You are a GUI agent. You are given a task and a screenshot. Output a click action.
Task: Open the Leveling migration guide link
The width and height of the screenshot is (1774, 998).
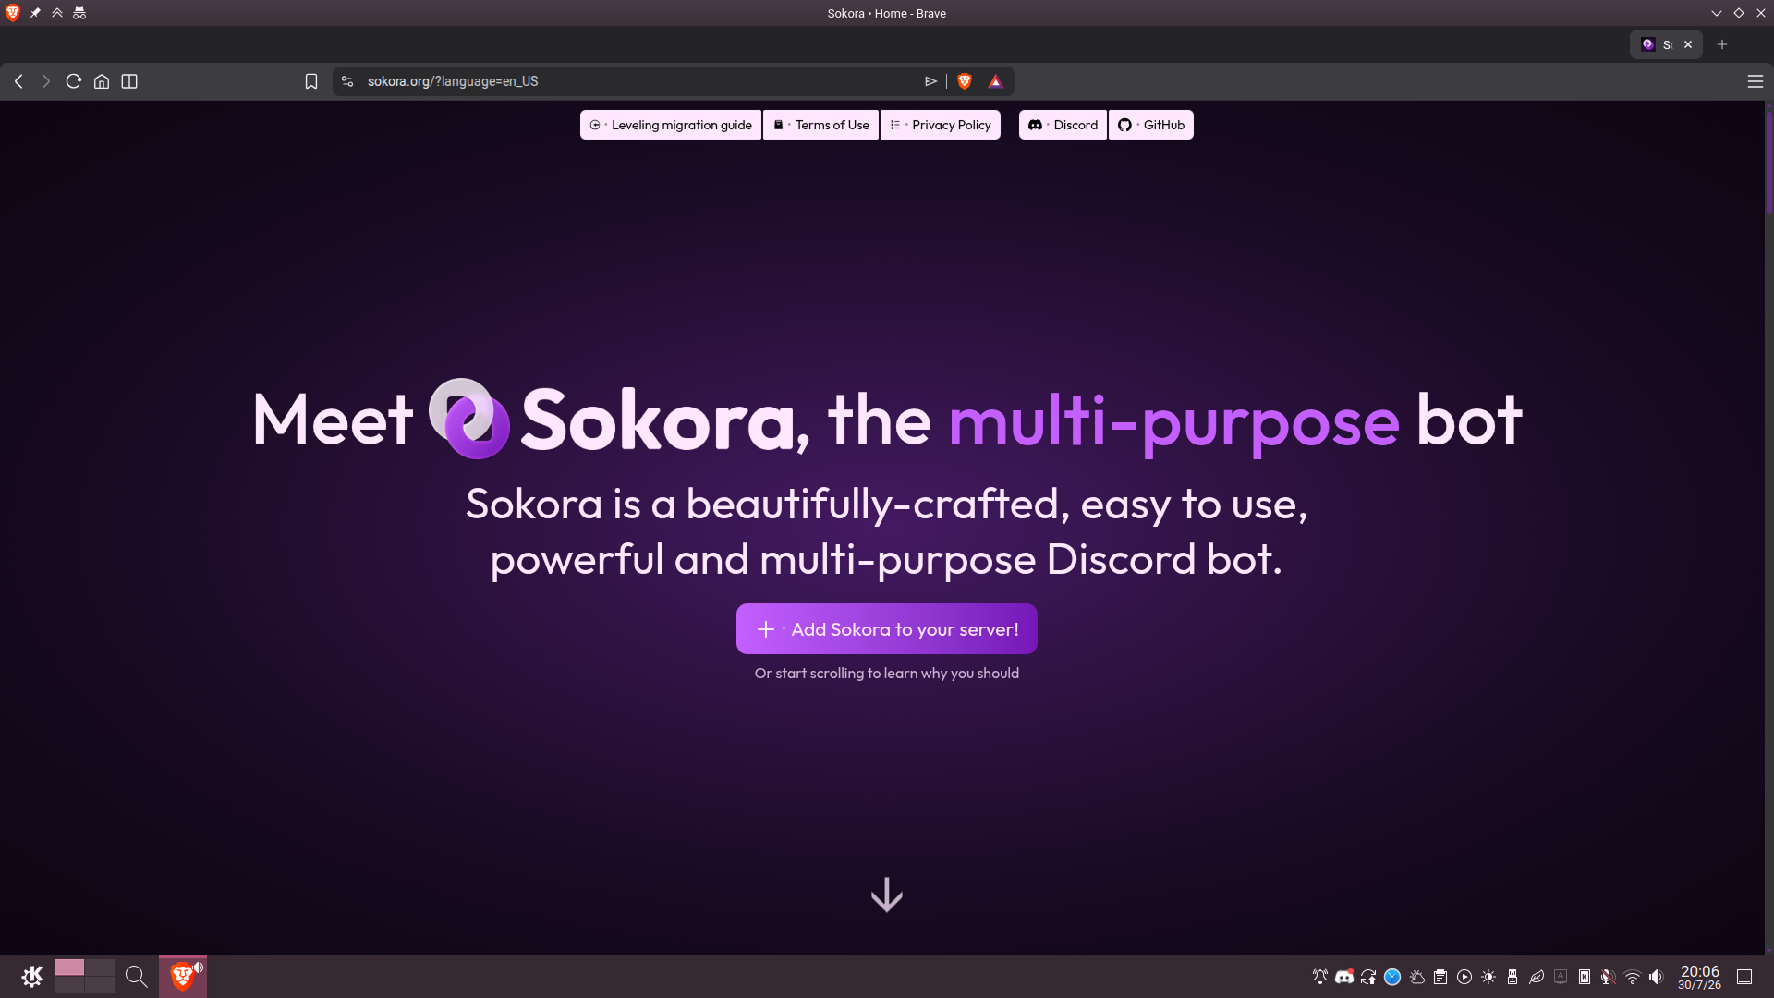(x=671, y=125)
